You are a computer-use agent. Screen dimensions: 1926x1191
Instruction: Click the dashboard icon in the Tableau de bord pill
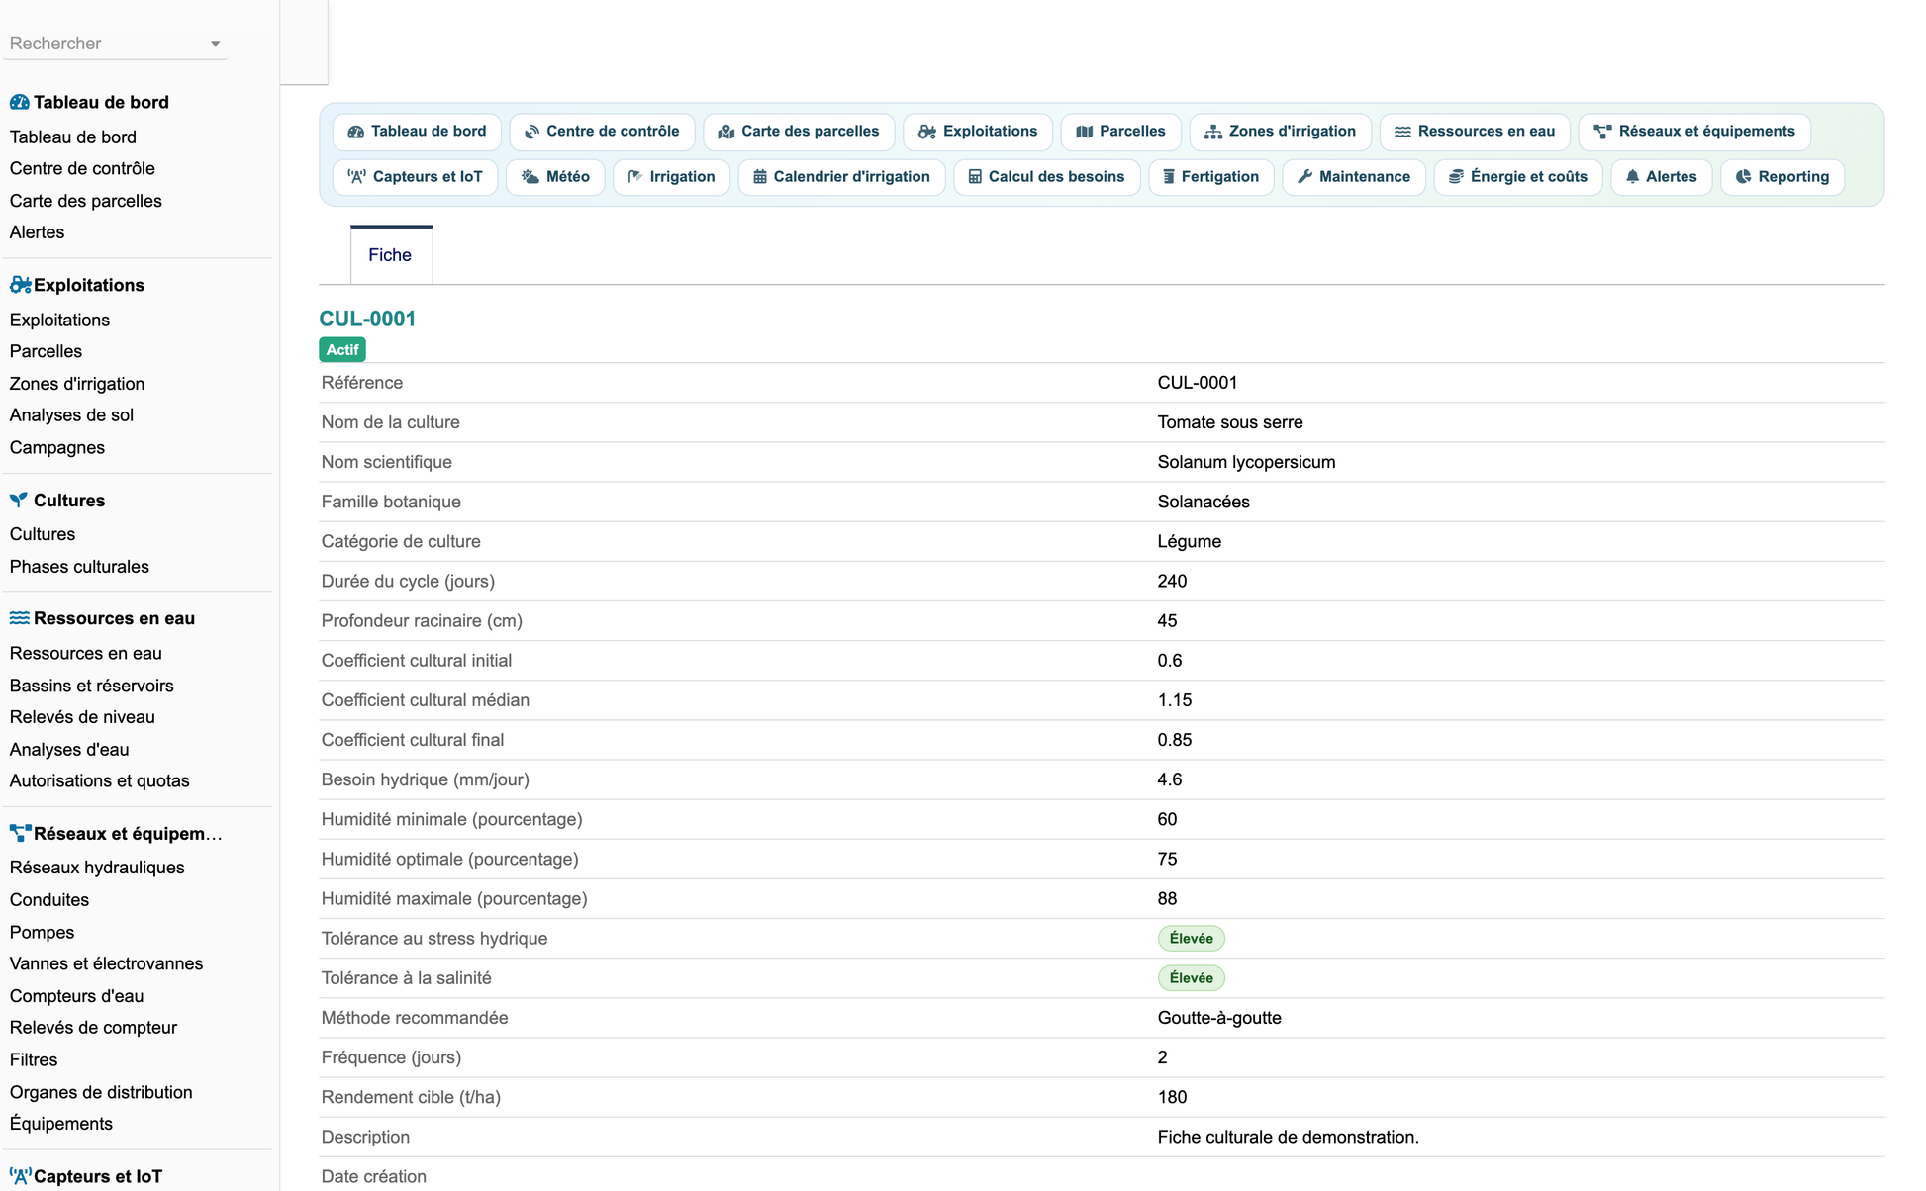(x=356, y=132)
